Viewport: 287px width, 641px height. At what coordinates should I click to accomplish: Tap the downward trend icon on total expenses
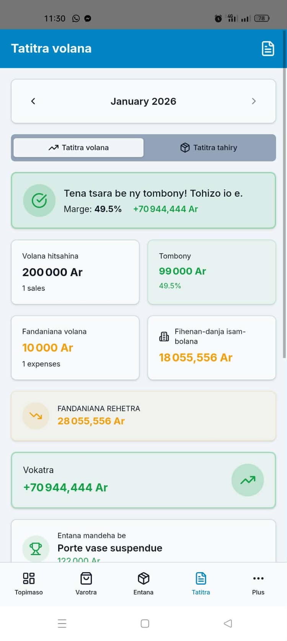pyautogui.click(x=36, y=416)
